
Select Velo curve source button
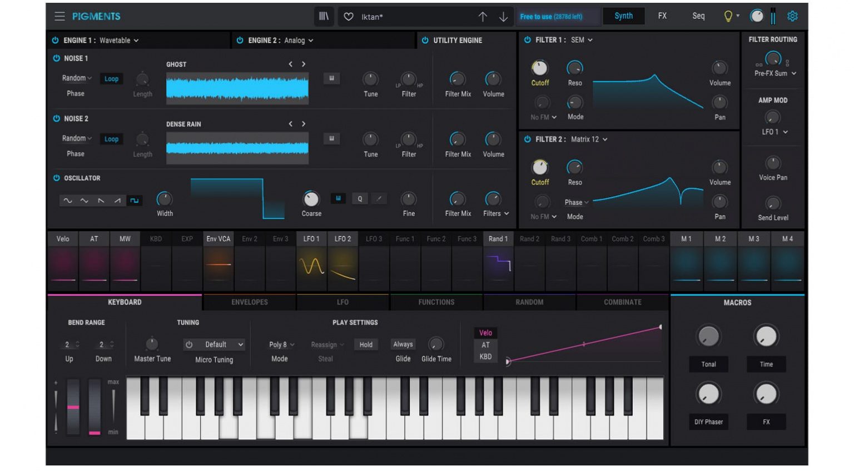(x=485, y=333)
